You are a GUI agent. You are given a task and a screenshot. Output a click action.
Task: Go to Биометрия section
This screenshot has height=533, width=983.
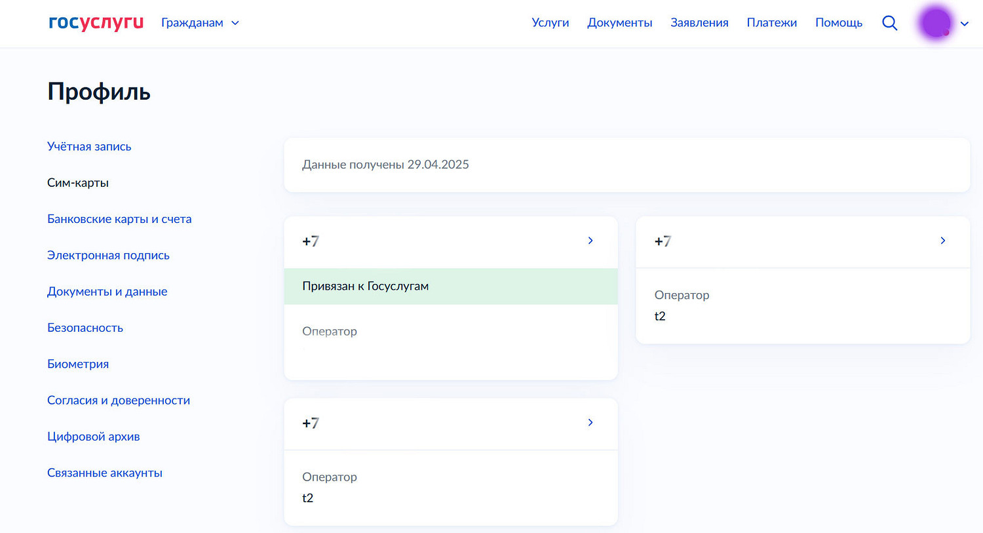pos(78,364)
